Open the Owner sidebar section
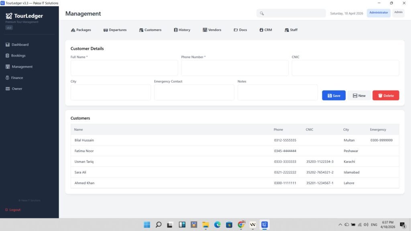 17,89
